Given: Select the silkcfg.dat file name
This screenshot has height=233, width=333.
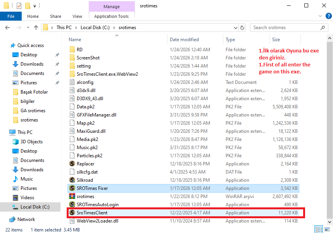Looking at the screenshot, I should (87, 172).
